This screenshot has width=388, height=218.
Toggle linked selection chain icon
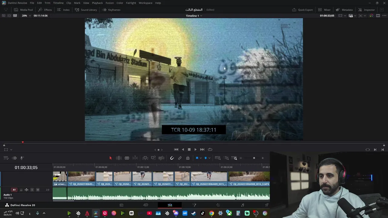pyautogui.click(x=180, y=158)
